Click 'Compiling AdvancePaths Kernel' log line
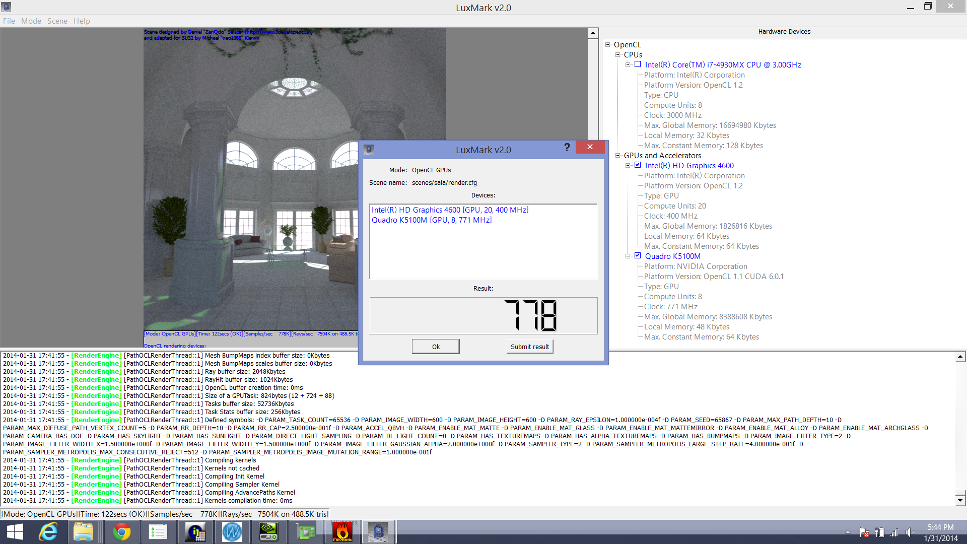This screenshot has width=967, height=544. [149, 492]
